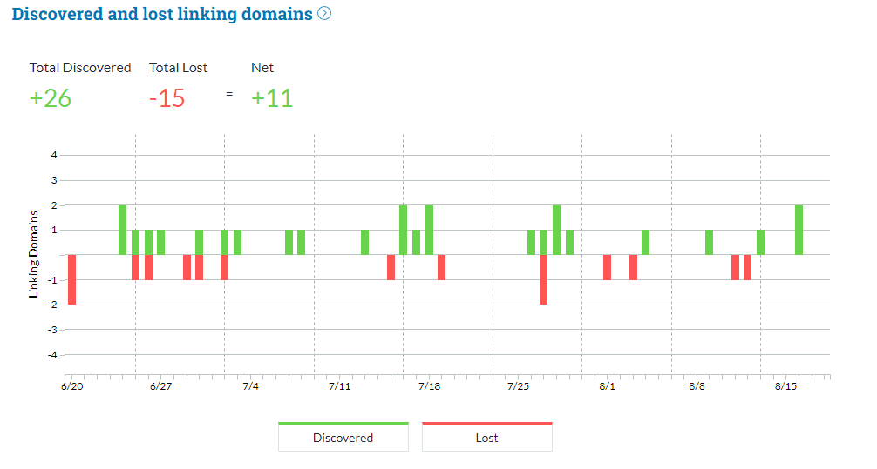Screen dimensions: 877x469
Task: Click the 6/27 x-axis date label
Action: point(161,386)
